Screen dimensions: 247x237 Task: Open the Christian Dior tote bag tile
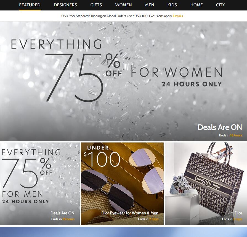(x=206, y=184)
